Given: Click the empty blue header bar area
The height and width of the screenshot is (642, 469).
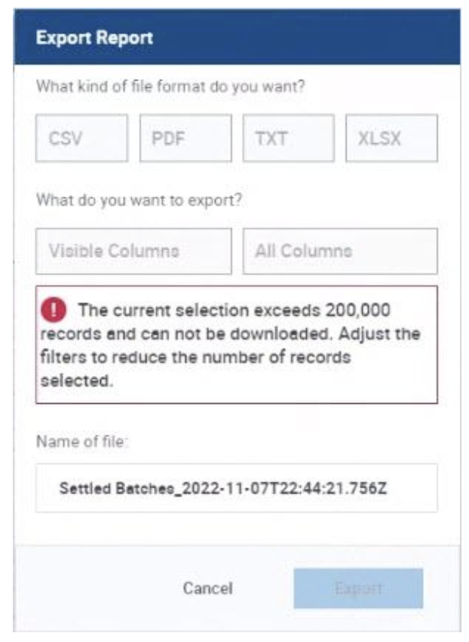Looking at the screenshot, I should tap(317, 36).
